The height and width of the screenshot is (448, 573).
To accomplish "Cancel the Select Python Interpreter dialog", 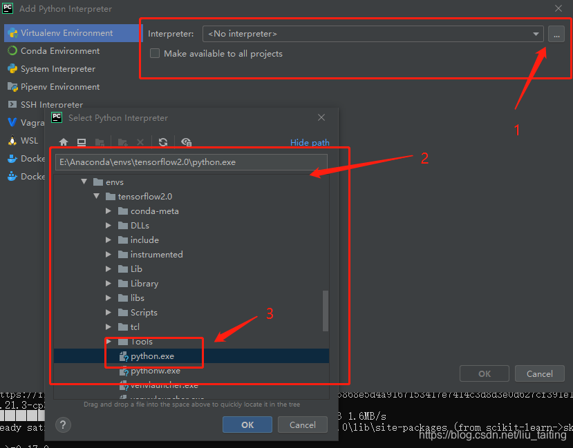I will tap(303, 425).
